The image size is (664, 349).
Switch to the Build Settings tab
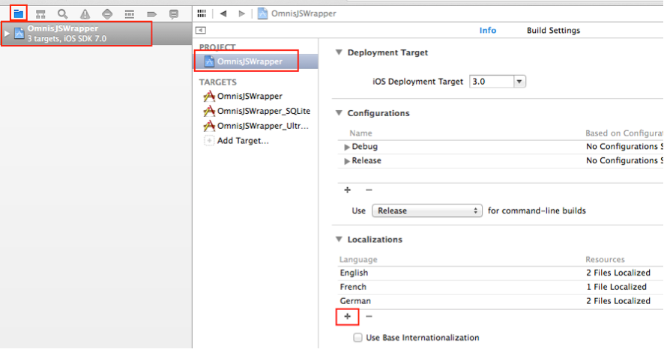553,31
